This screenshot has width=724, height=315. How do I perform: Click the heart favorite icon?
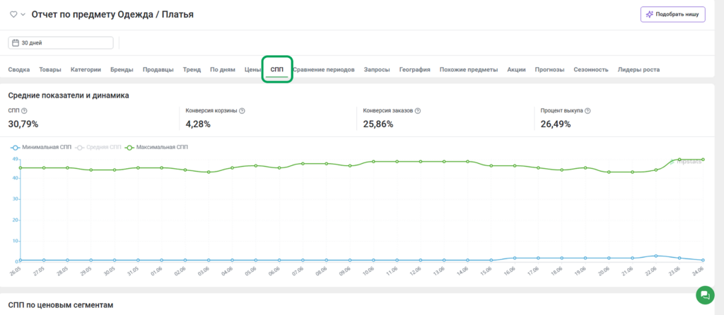(x=14, y=15)
